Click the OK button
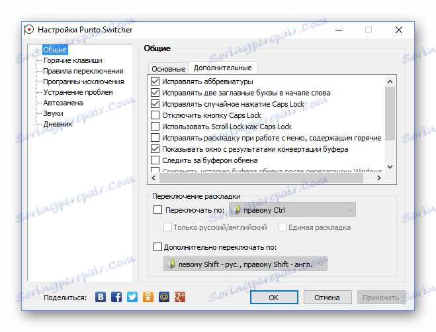Viewport: 436px width, 332px height. 274,297
